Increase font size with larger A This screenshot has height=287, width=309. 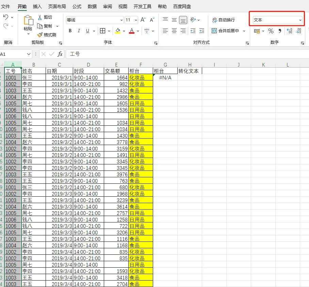click(x=143, y=20)
